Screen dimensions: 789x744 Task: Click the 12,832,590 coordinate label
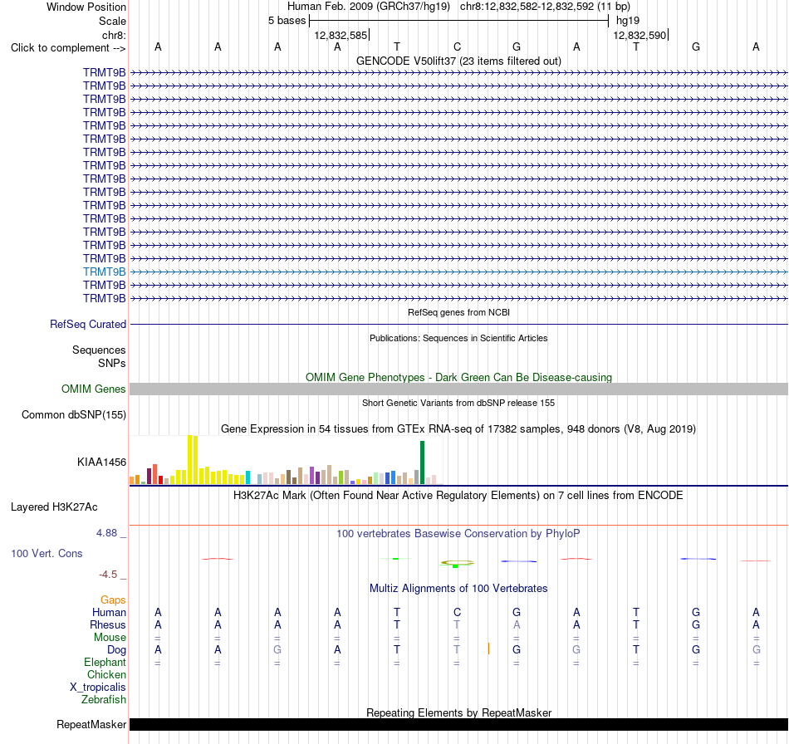point(640,35)
